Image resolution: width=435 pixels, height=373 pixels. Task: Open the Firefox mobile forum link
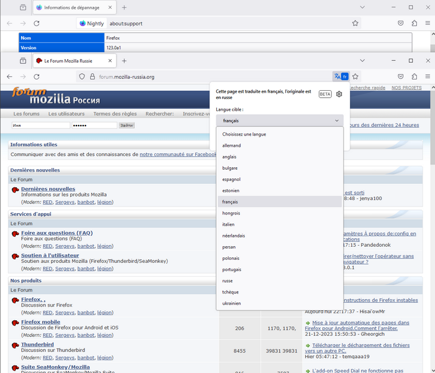click(40, 322)
